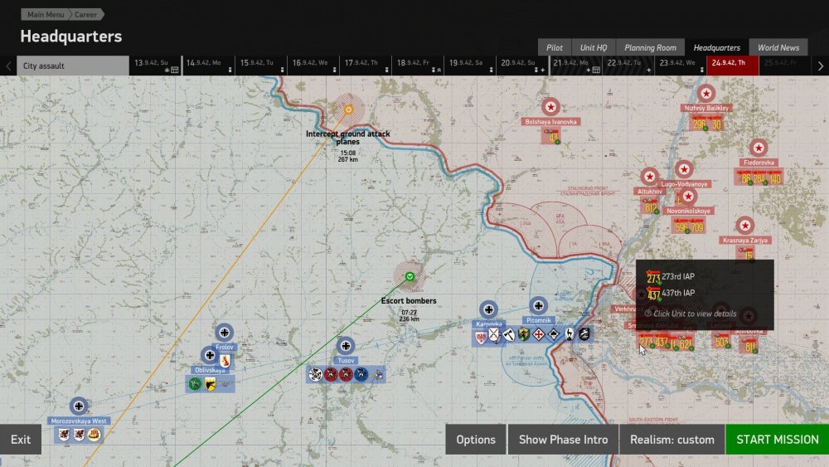The width and height of the screenshot is (829, 467).
Task: Select Soviet unit 812 at Altukhov
Action: pyautogui.click(x=651, y=207)
